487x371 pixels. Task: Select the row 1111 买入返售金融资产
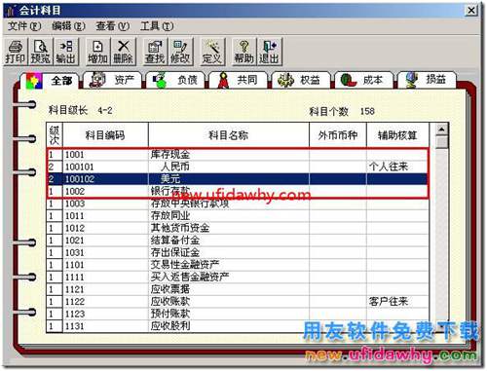click(x=238, y=278)
